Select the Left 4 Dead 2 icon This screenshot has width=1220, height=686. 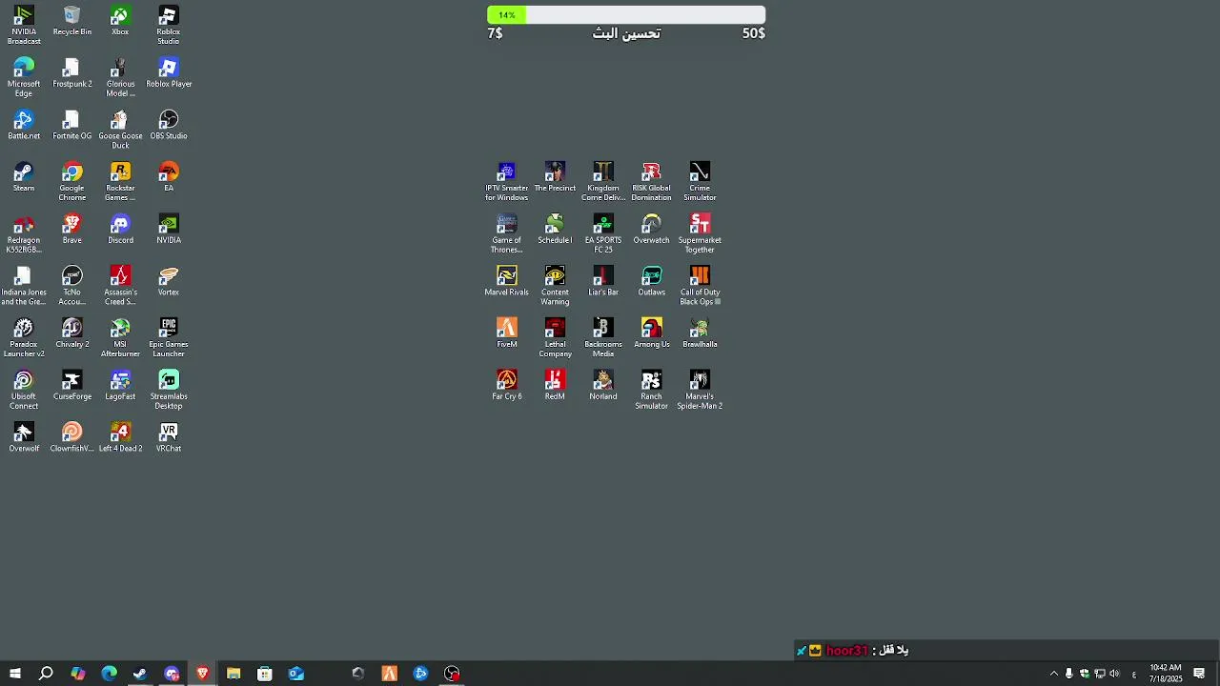tap(120, 437)
